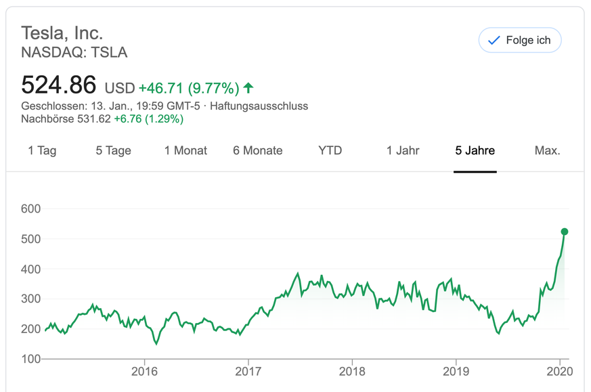Click the active '5 Jahre' tab
Image resolution: width=591 pixels, height=392 pixels.
click(475, 151)
